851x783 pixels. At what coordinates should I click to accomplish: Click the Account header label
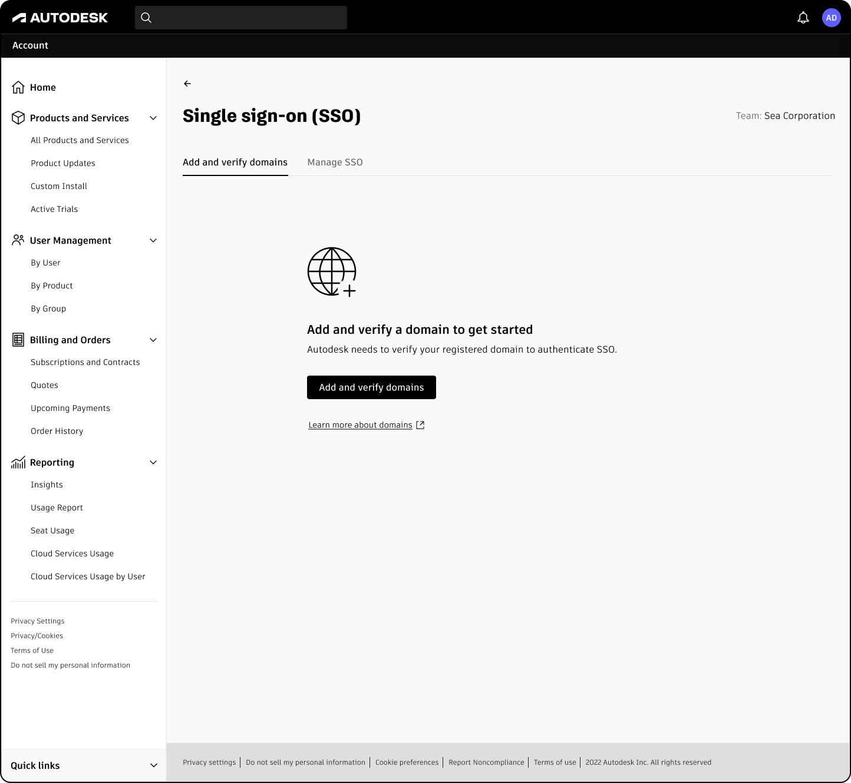click(x=30, y=45)
